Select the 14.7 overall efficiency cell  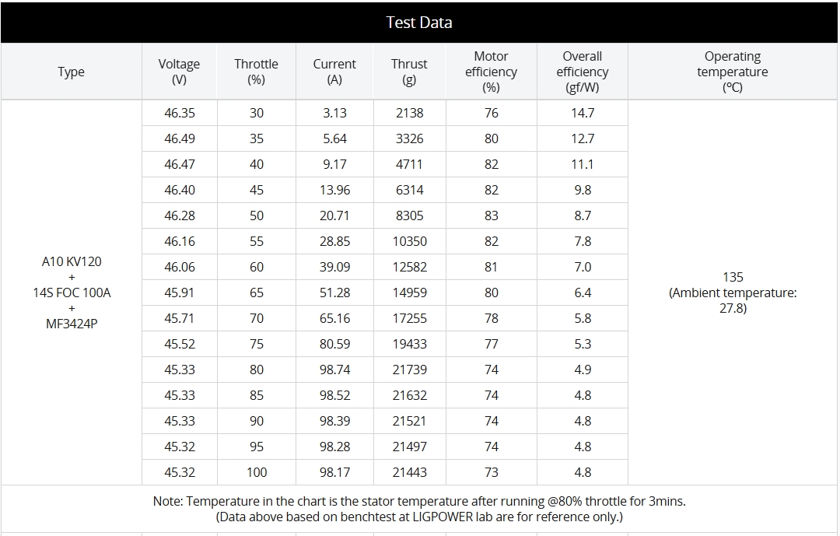click(583, 113)
